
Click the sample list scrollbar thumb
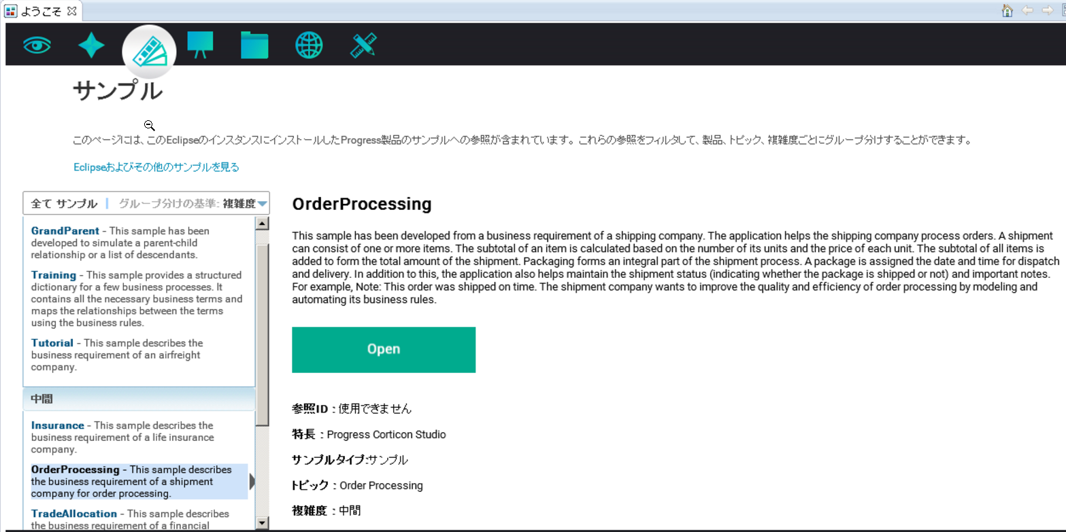click(x=262, y=335)
